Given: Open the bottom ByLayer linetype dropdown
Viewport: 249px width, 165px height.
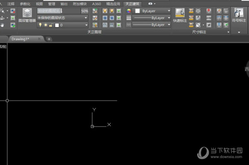Looking at the screenshot, I should point(169,25).
